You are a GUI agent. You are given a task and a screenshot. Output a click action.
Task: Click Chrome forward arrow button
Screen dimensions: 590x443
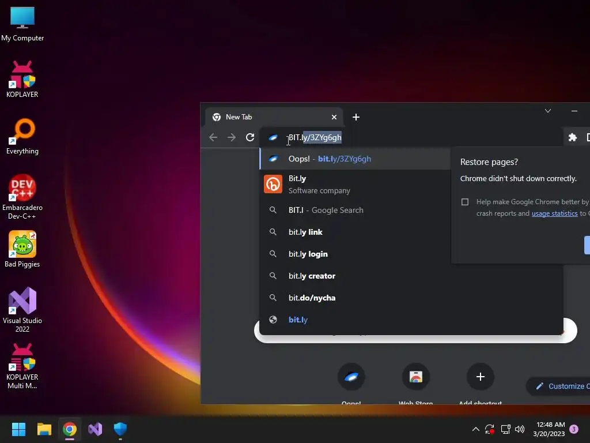232,137
